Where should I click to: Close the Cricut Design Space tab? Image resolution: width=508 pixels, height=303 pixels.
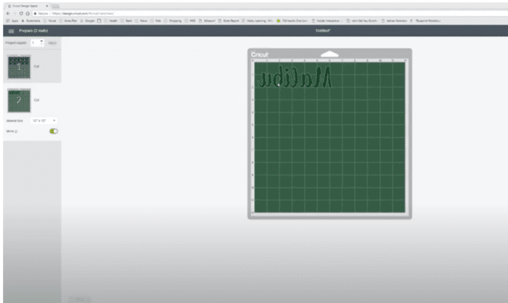point(47,6)
